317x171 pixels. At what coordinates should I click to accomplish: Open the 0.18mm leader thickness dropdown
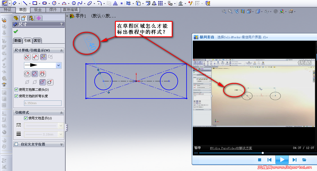tap(60, 134)
